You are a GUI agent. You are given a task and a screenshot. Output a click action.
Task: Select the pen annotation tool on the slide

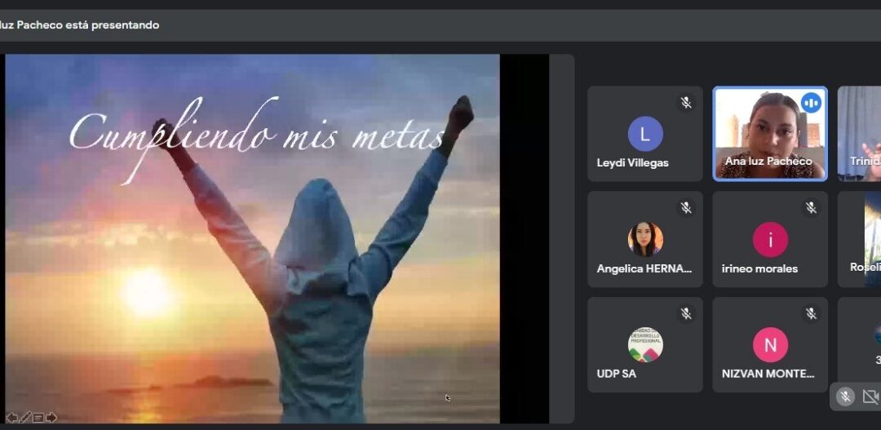point(25,418)
